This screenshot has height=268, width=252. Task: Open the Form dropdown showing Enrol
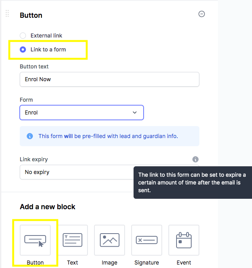pyautogui.click(x=81, y=113)
